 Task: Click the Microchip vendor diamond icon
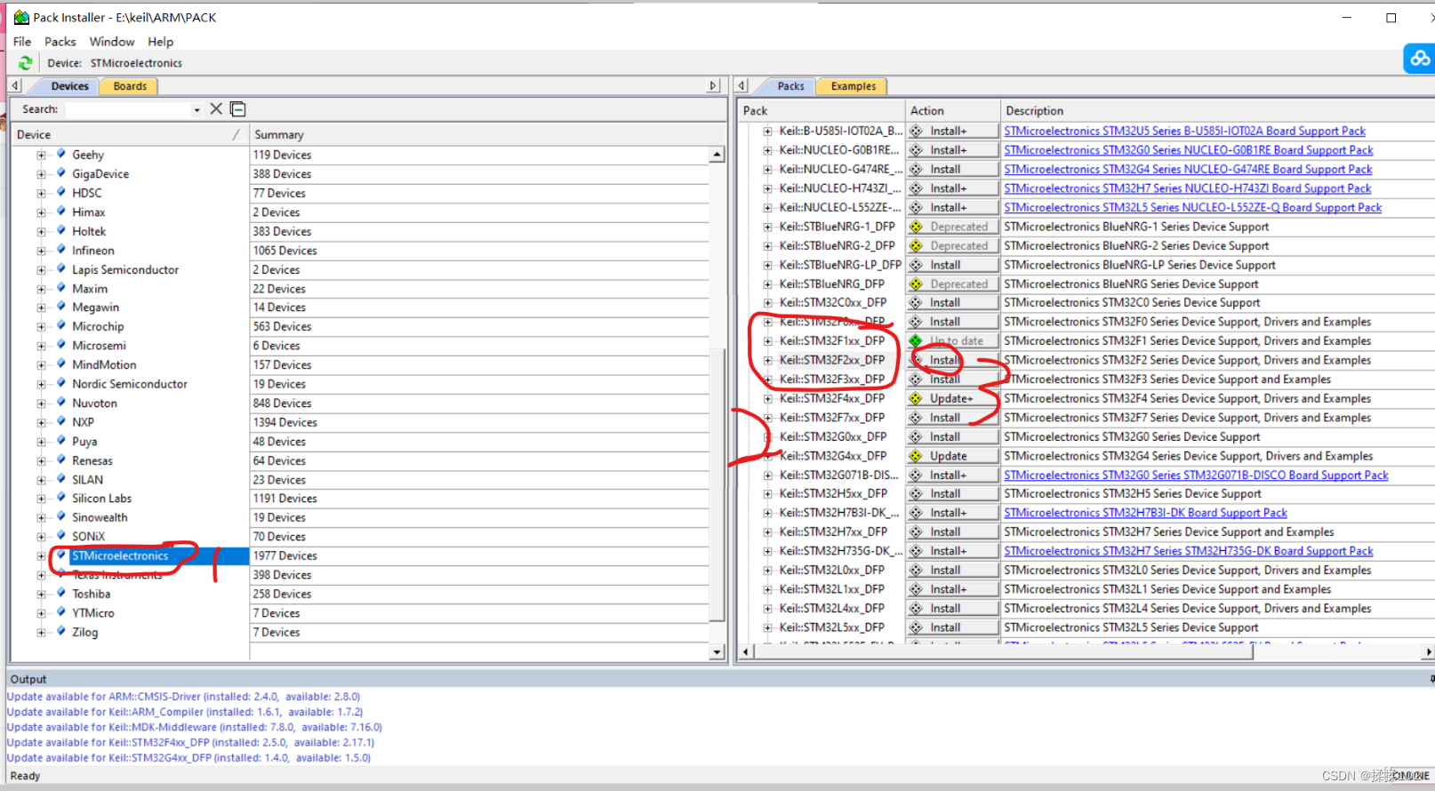click(61, 326)
